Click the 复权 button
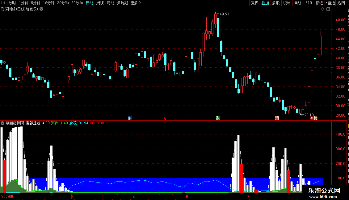 (x=254, y=3)
